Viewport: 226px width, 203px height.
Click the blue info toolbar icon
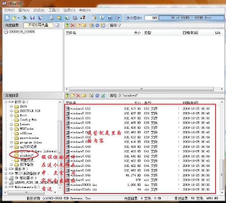[102, 18]
